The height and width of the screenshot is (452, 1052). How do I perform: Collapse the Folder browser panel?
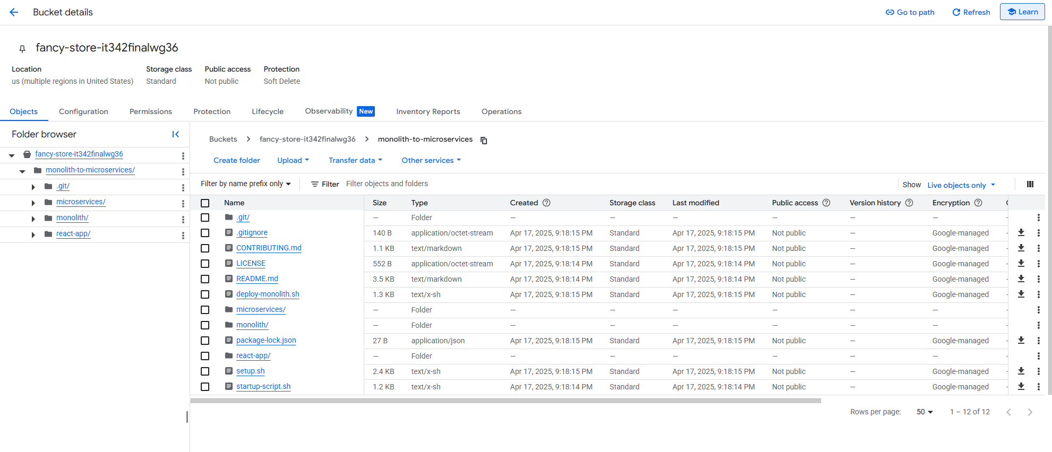click(176, 134)
